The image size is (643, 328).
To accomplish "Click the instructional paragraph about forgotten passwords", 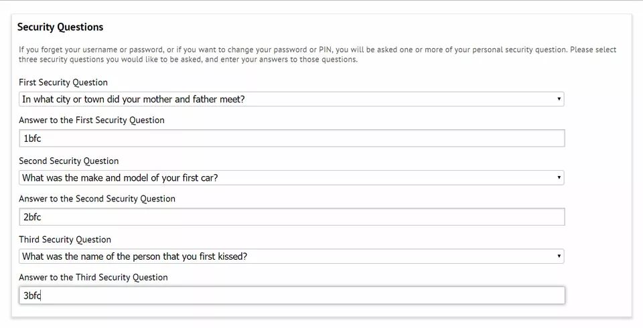I will click(x=317, y=54).
